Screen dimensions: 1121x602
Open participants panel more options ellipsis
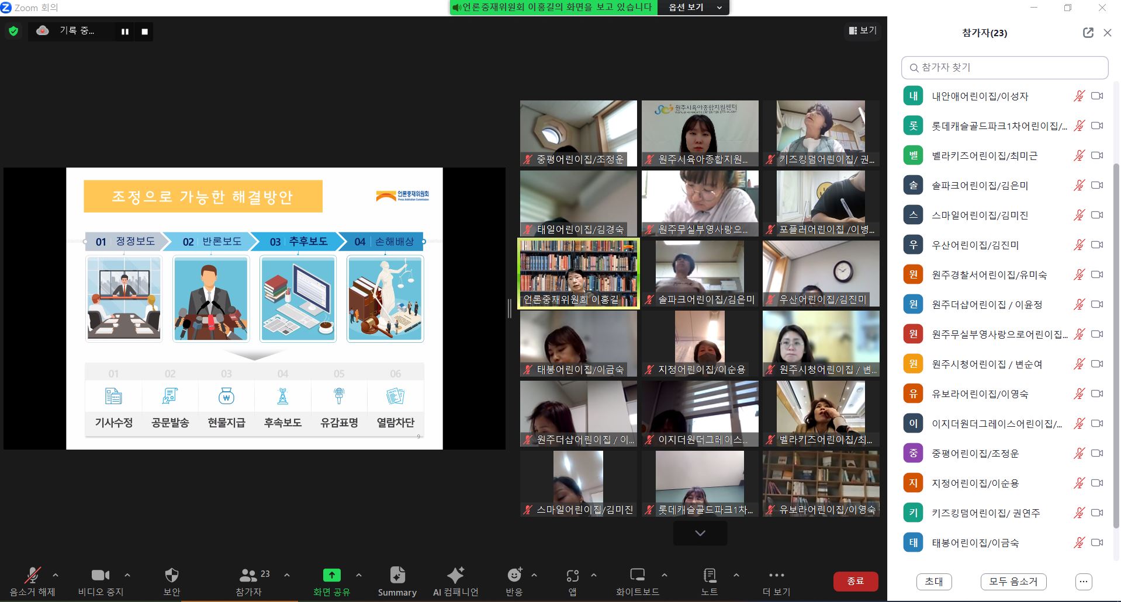coord(1084,582)
